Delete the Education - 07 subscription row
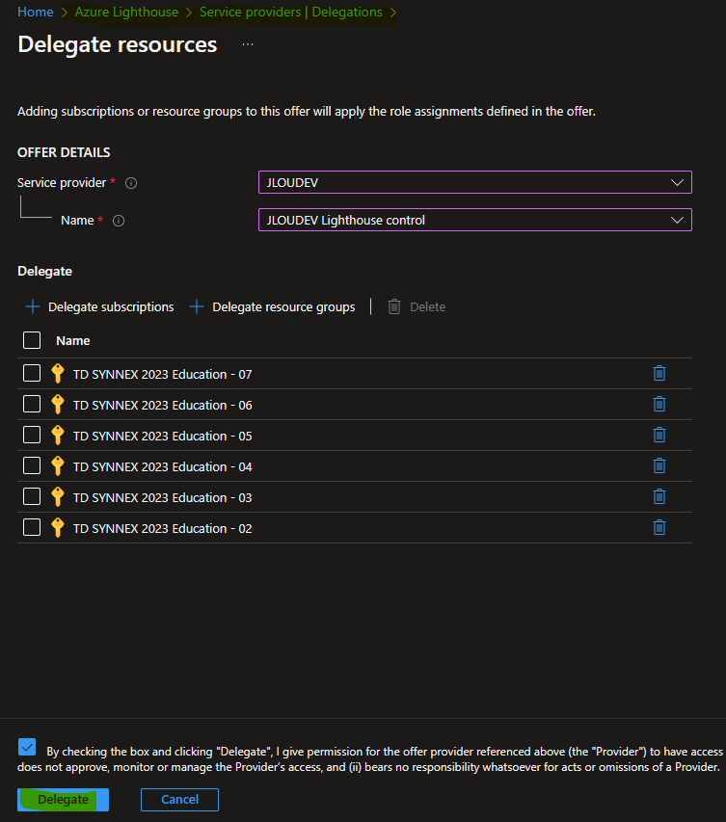Screen dimensions: 726x822 point(659,373)
